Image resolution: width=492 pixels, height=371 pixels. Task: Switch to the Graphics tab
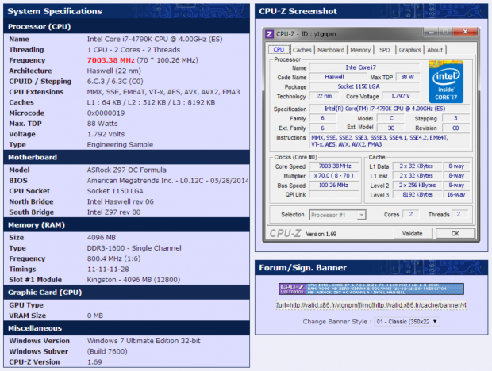pyautogui.click(x=409, y=50)
